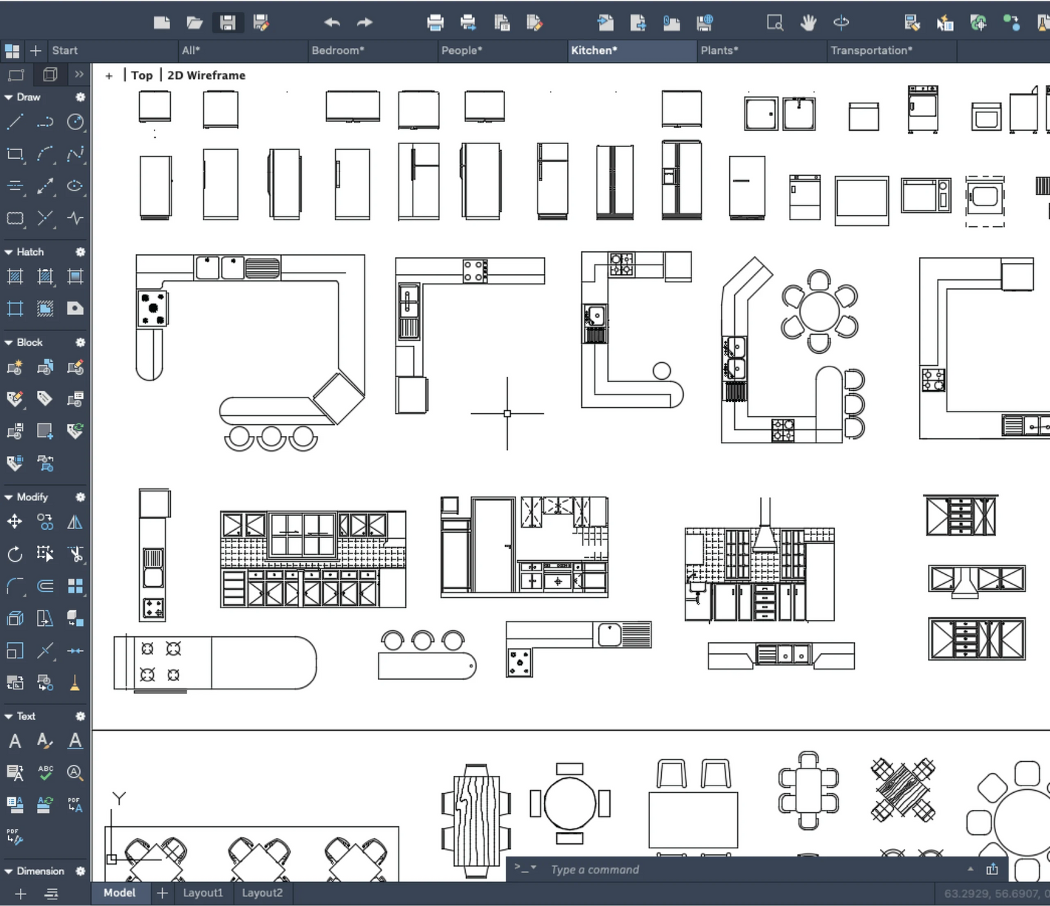Click the Save icon in top toolbar

[228, 23]
